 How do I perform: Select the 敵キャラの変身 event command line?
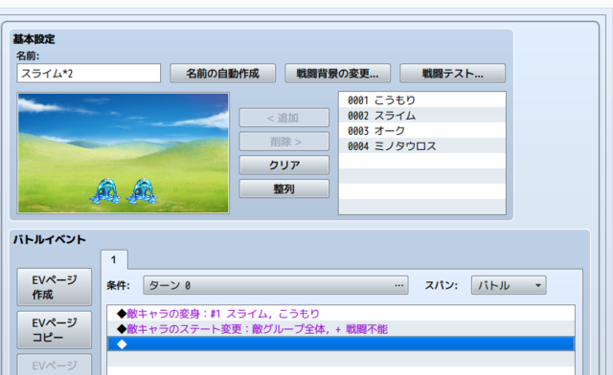[341, 314]
